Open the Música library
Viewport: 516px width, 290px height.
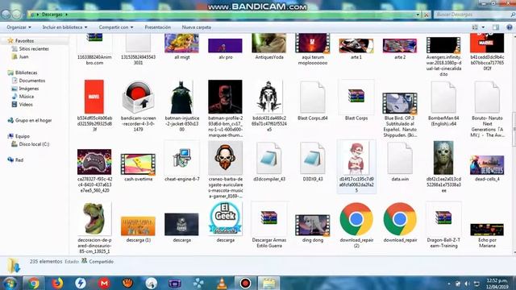click(x=23, y=97)
